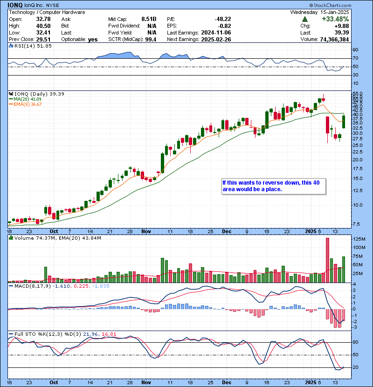
Task: Click the SCTR (MidCap) value 99.4
Action: (x=151, y=40)
